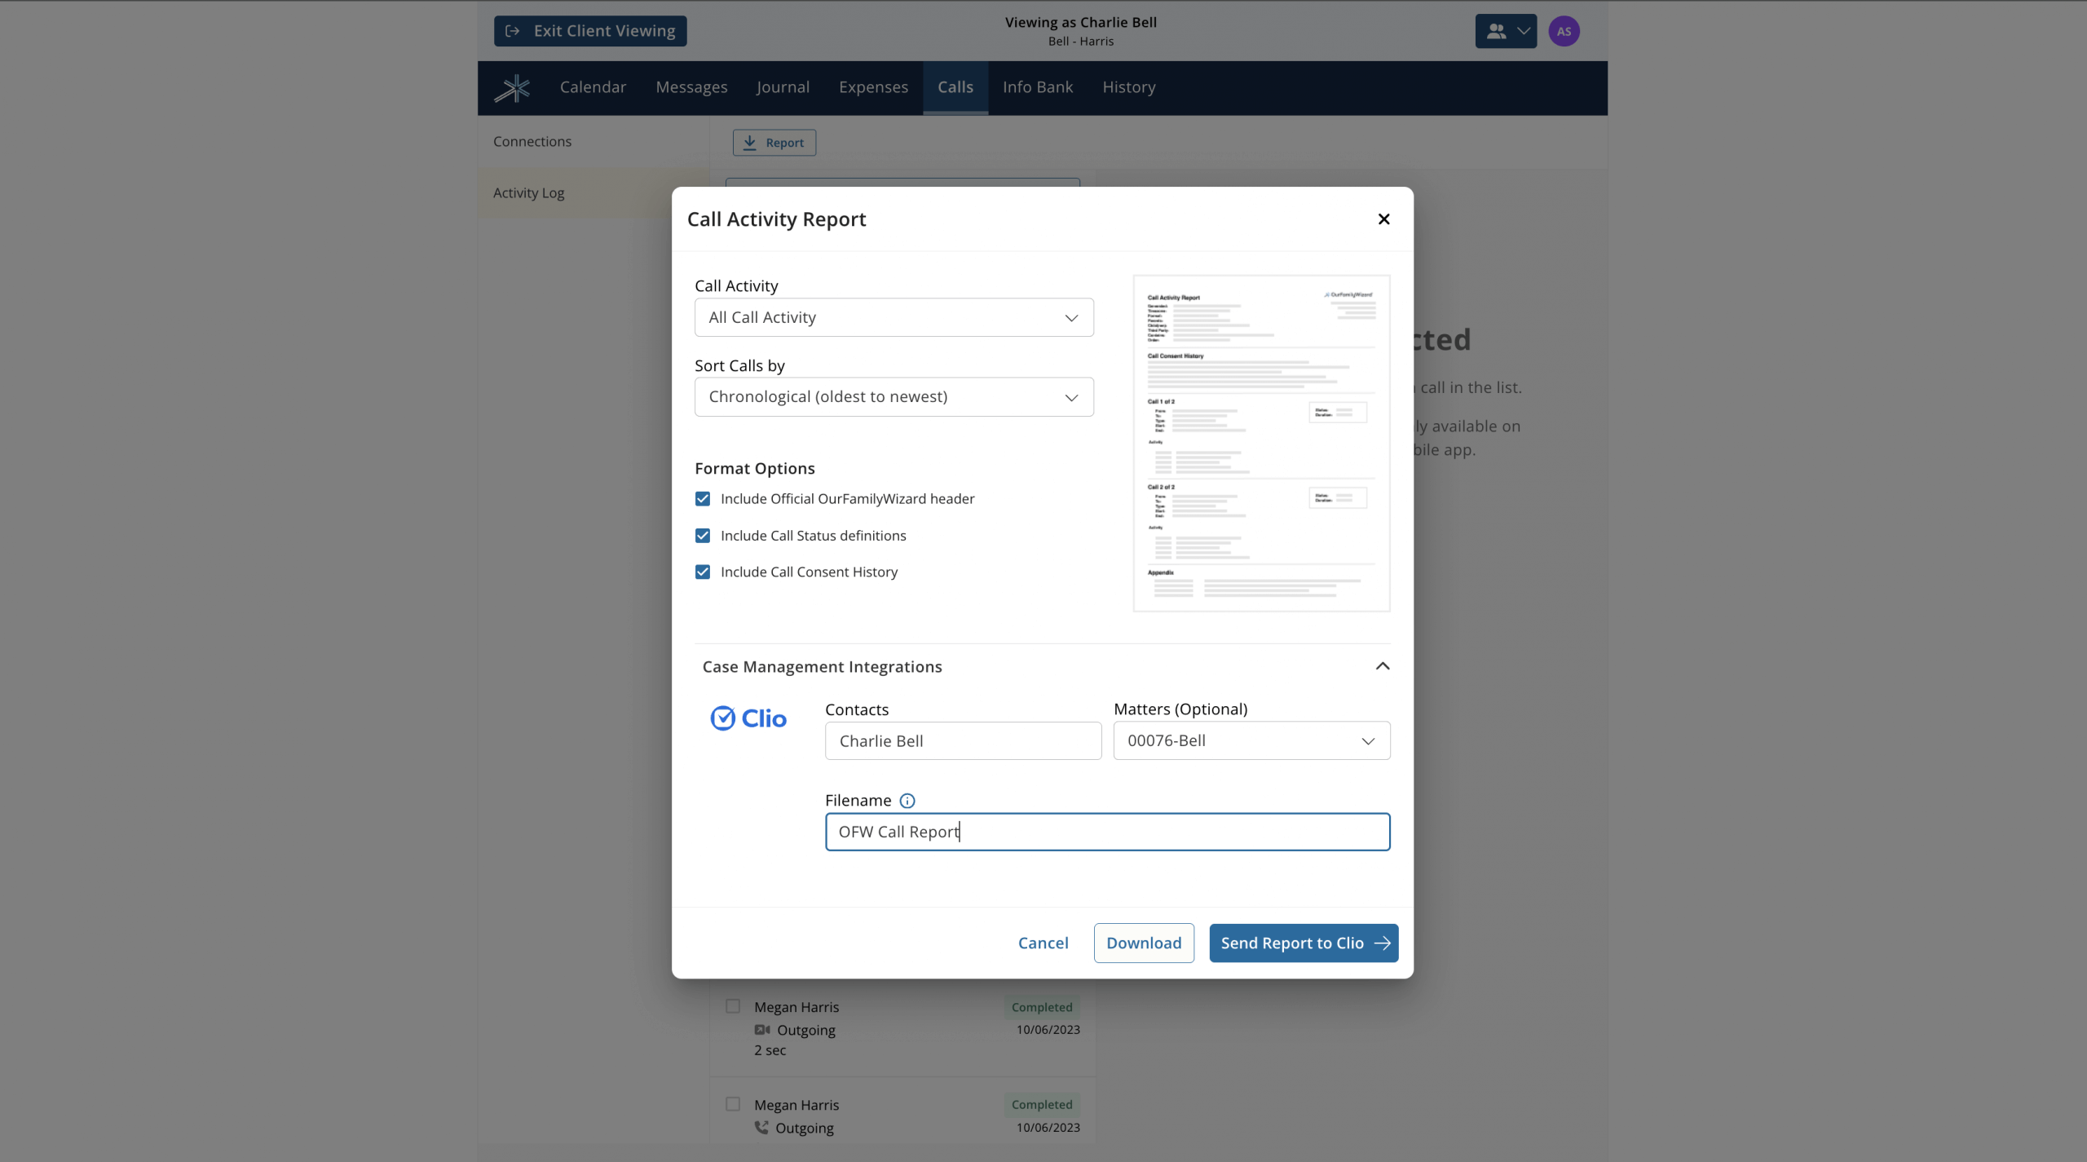Close the Call Activity Report dialog
The width and height of the screenshot is (2087, 1162).
(1383, 219)
